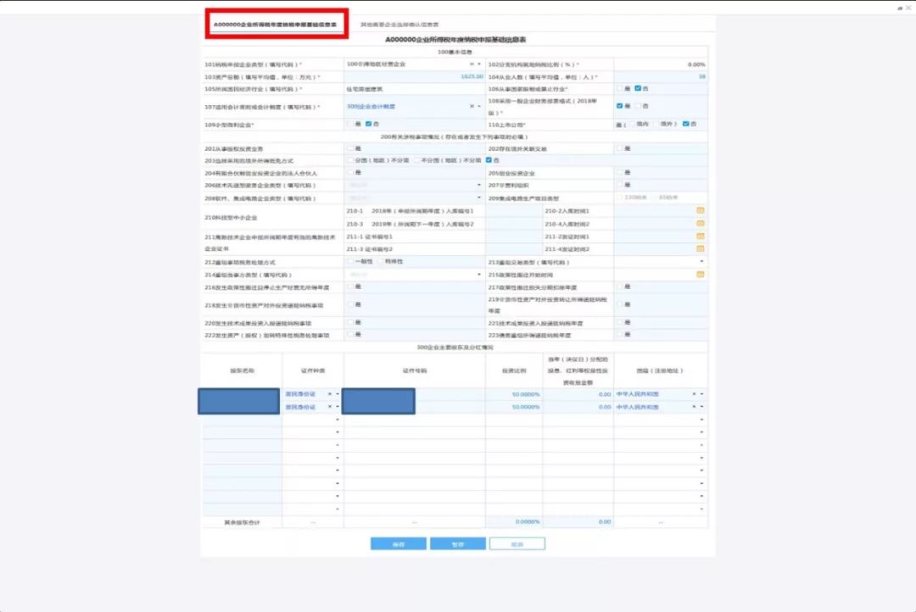Expand 214 重组当事方类型 dropdown
Viewport: 916px width, 612px height.
(x=478, y=275)
